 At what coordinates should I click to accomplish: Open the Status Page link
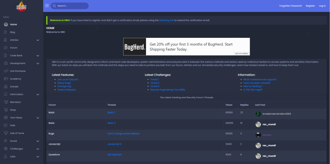64,83
